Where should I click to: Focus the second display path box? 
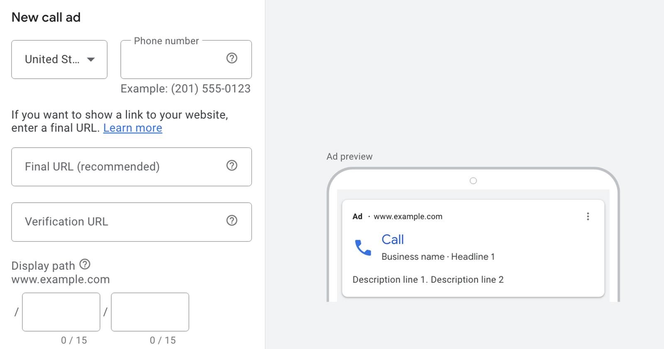click(x=150, y=312)
